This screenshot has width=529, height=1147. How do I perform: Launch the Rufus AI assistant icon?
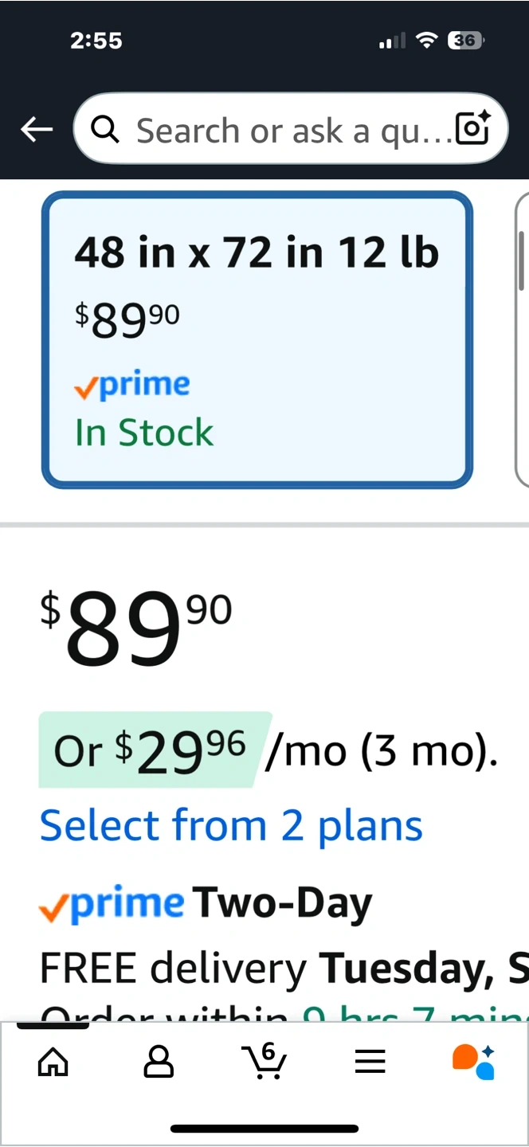473,1060
